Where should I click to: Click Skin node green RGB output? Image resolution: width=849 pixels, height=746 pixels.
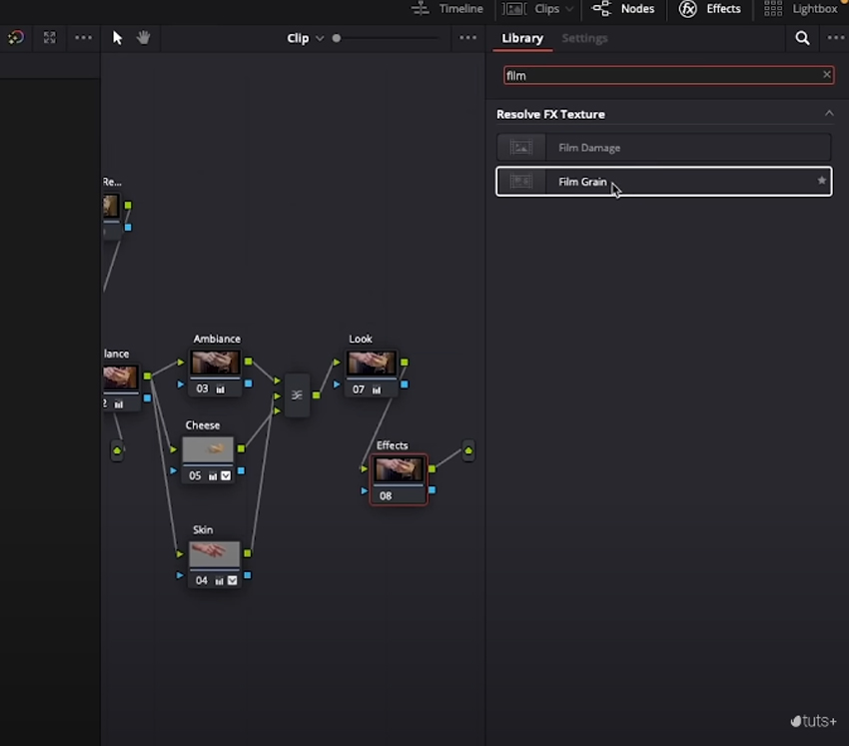[248, 553]
